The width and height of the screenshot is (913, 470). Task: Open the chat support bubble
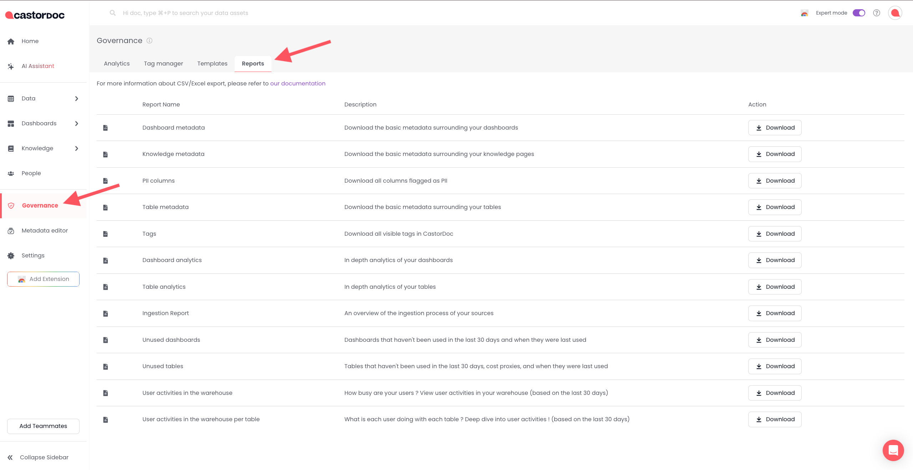[x=893, y=450]
